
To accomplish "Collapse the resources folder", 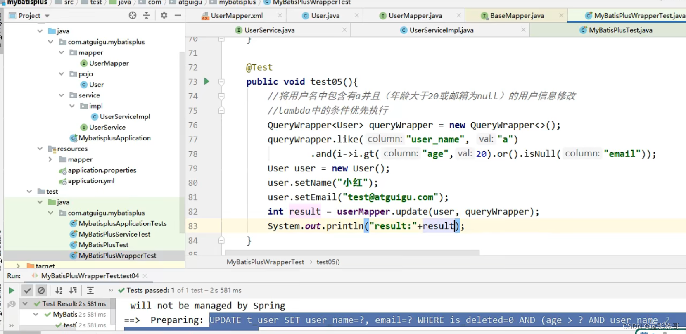I will pos(40,149).
